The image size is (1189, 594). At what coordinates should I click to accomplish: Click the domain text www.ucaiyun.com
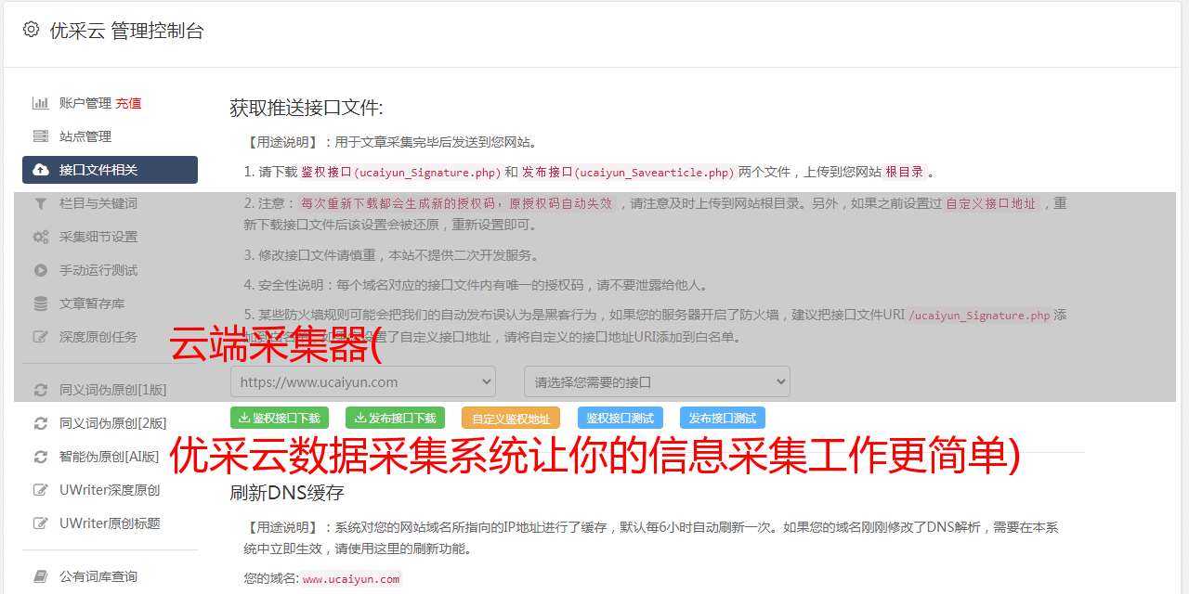click(351, 578)
